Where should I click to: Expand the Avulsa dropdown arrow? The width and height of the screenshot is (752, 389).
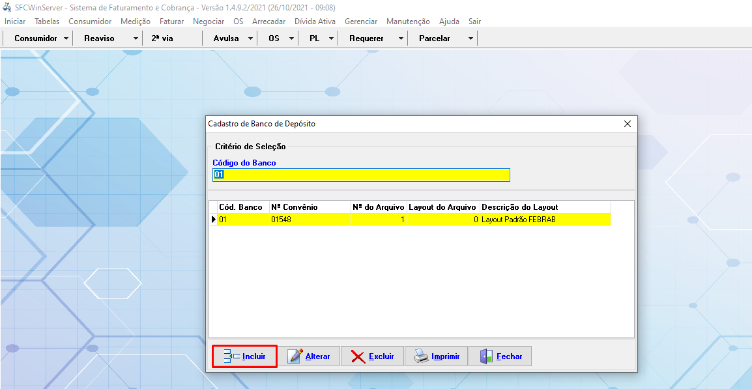pyautogui.click(x=251, y=38)
